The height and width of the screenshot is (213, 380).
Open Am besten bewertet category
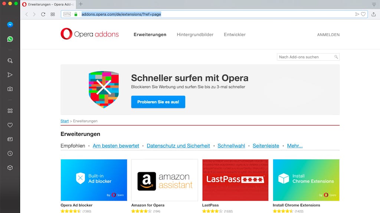click(x=116, y=146)
